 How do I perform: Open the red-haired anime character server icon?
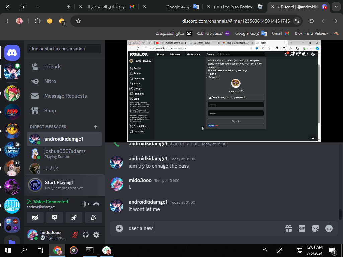tap(12, 93)
